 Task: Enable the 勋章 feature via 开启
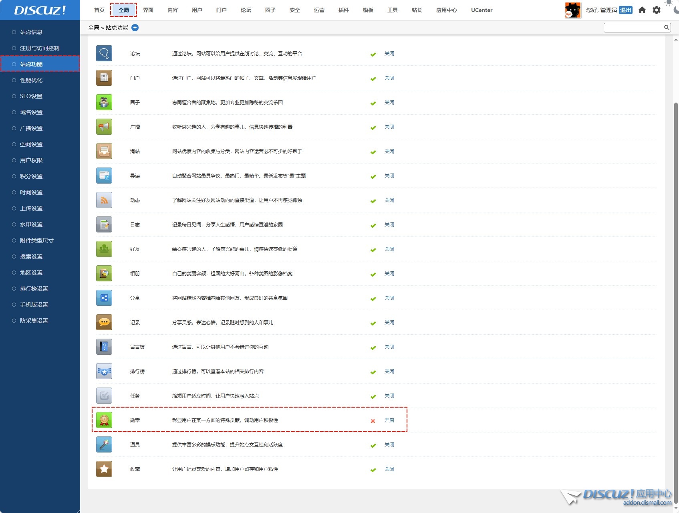click(x=389, y=420)
